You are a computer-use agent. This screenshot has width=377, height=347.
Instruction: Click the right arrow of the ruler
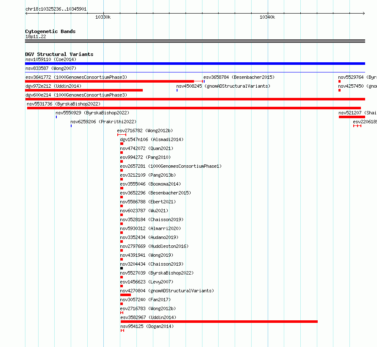364,13
